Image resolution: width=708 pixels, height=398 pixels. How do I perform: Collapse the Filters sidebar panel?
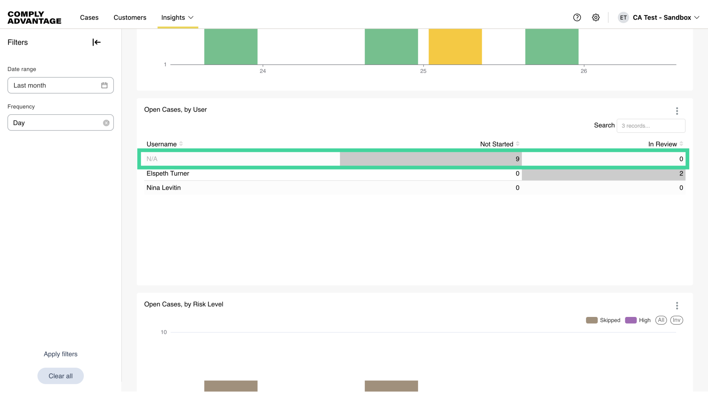pyautogui.click(x=97, y=42)
